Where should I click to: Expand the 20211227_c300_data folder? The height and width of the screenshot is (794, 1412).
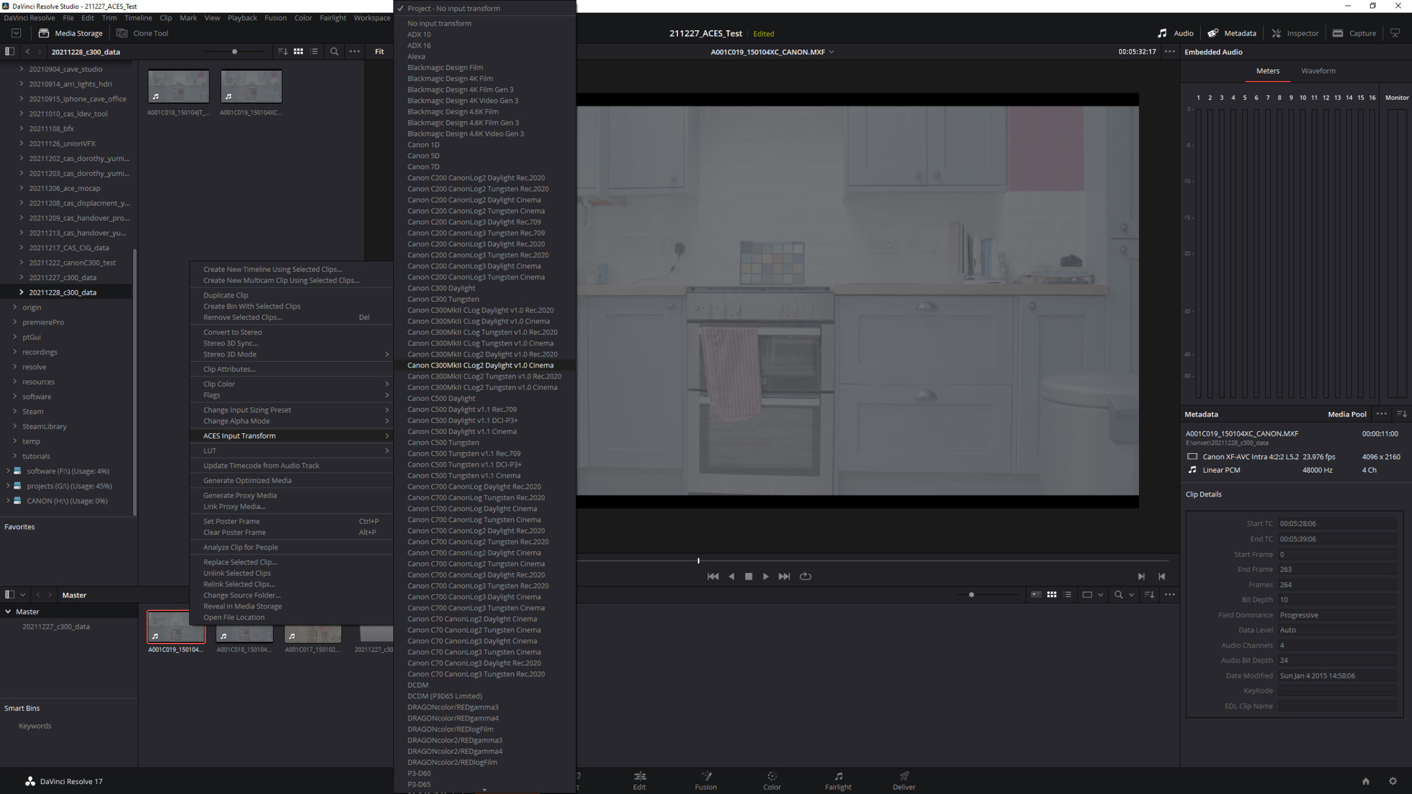(x=22, y=277)
